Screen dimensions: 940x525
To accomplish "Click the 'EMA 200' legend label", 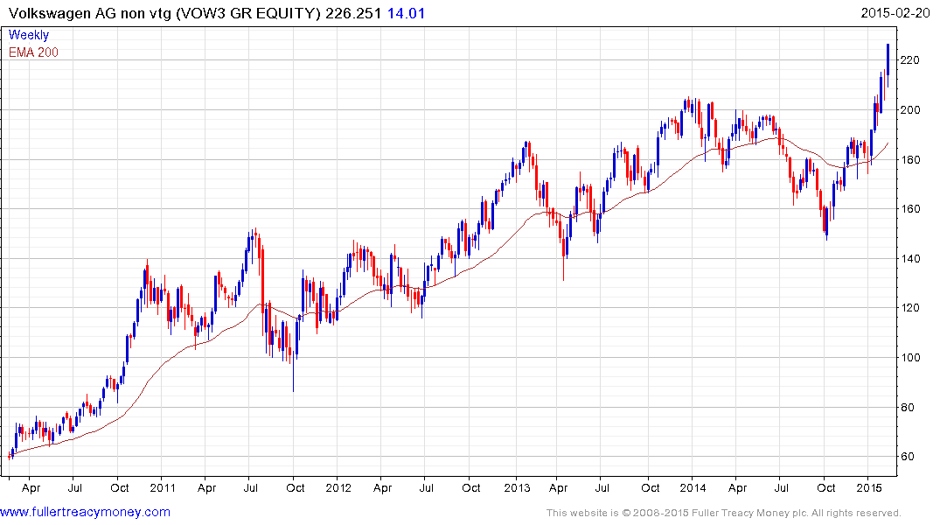I will pos(33,52).
